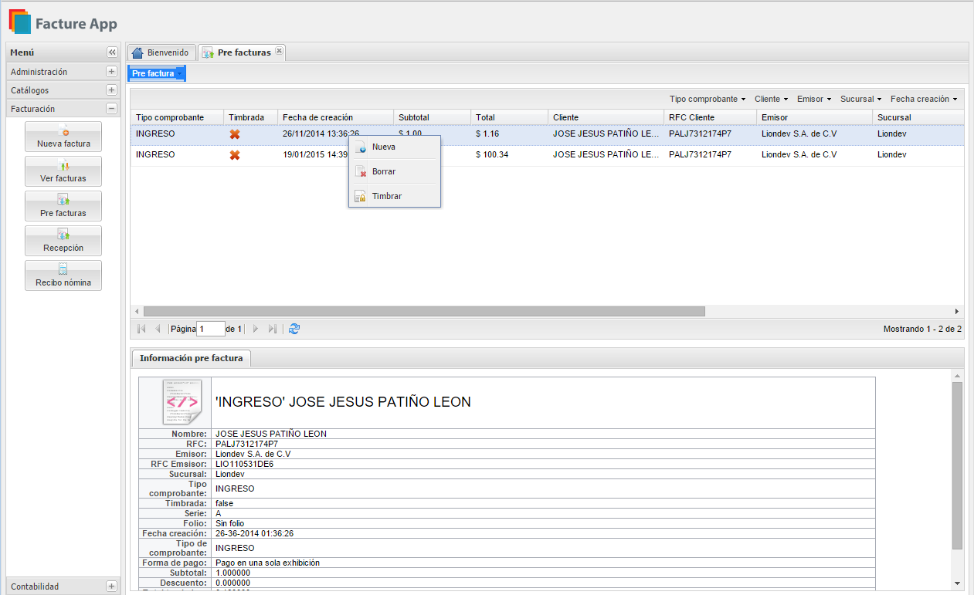Click red X Timbrada status in second row

pyautogui.click(x=235, y=154)
